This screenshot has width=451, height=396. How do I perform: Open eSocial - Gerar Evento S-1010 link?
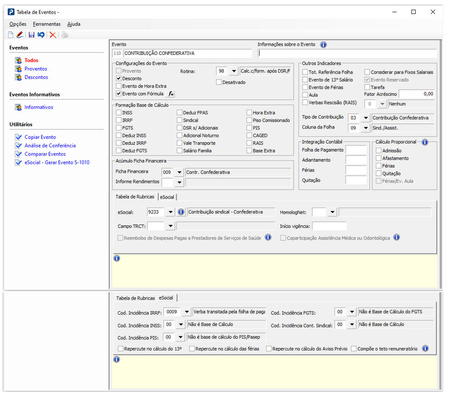57,163
